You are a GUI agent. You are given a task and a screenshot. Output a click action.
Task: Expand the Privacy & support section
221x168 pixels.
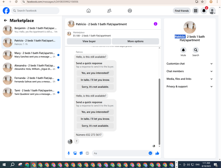pyautogui.click(x=190, y=86)
